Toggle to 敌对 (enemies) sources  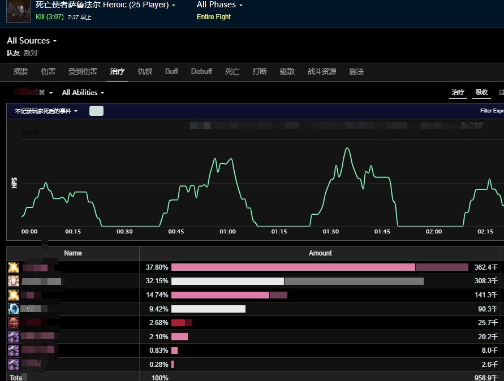coord(31,53)
